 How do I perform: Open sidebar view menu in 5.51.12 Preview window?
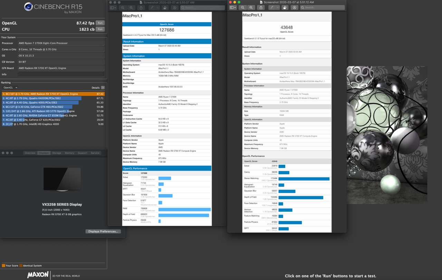pos(233,7)
